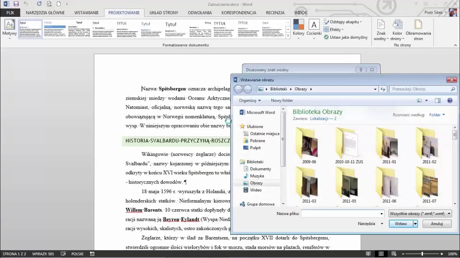Click the Save icon on Quick Access Toolbar
The image size is (460, 258).
pyautogui.click(x=15, y=4)
